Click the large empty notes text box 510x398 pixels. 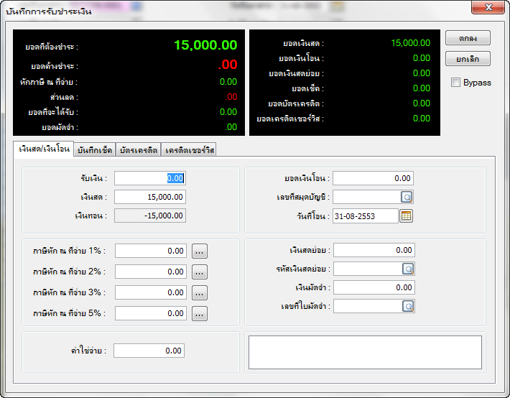coord(365,353)
